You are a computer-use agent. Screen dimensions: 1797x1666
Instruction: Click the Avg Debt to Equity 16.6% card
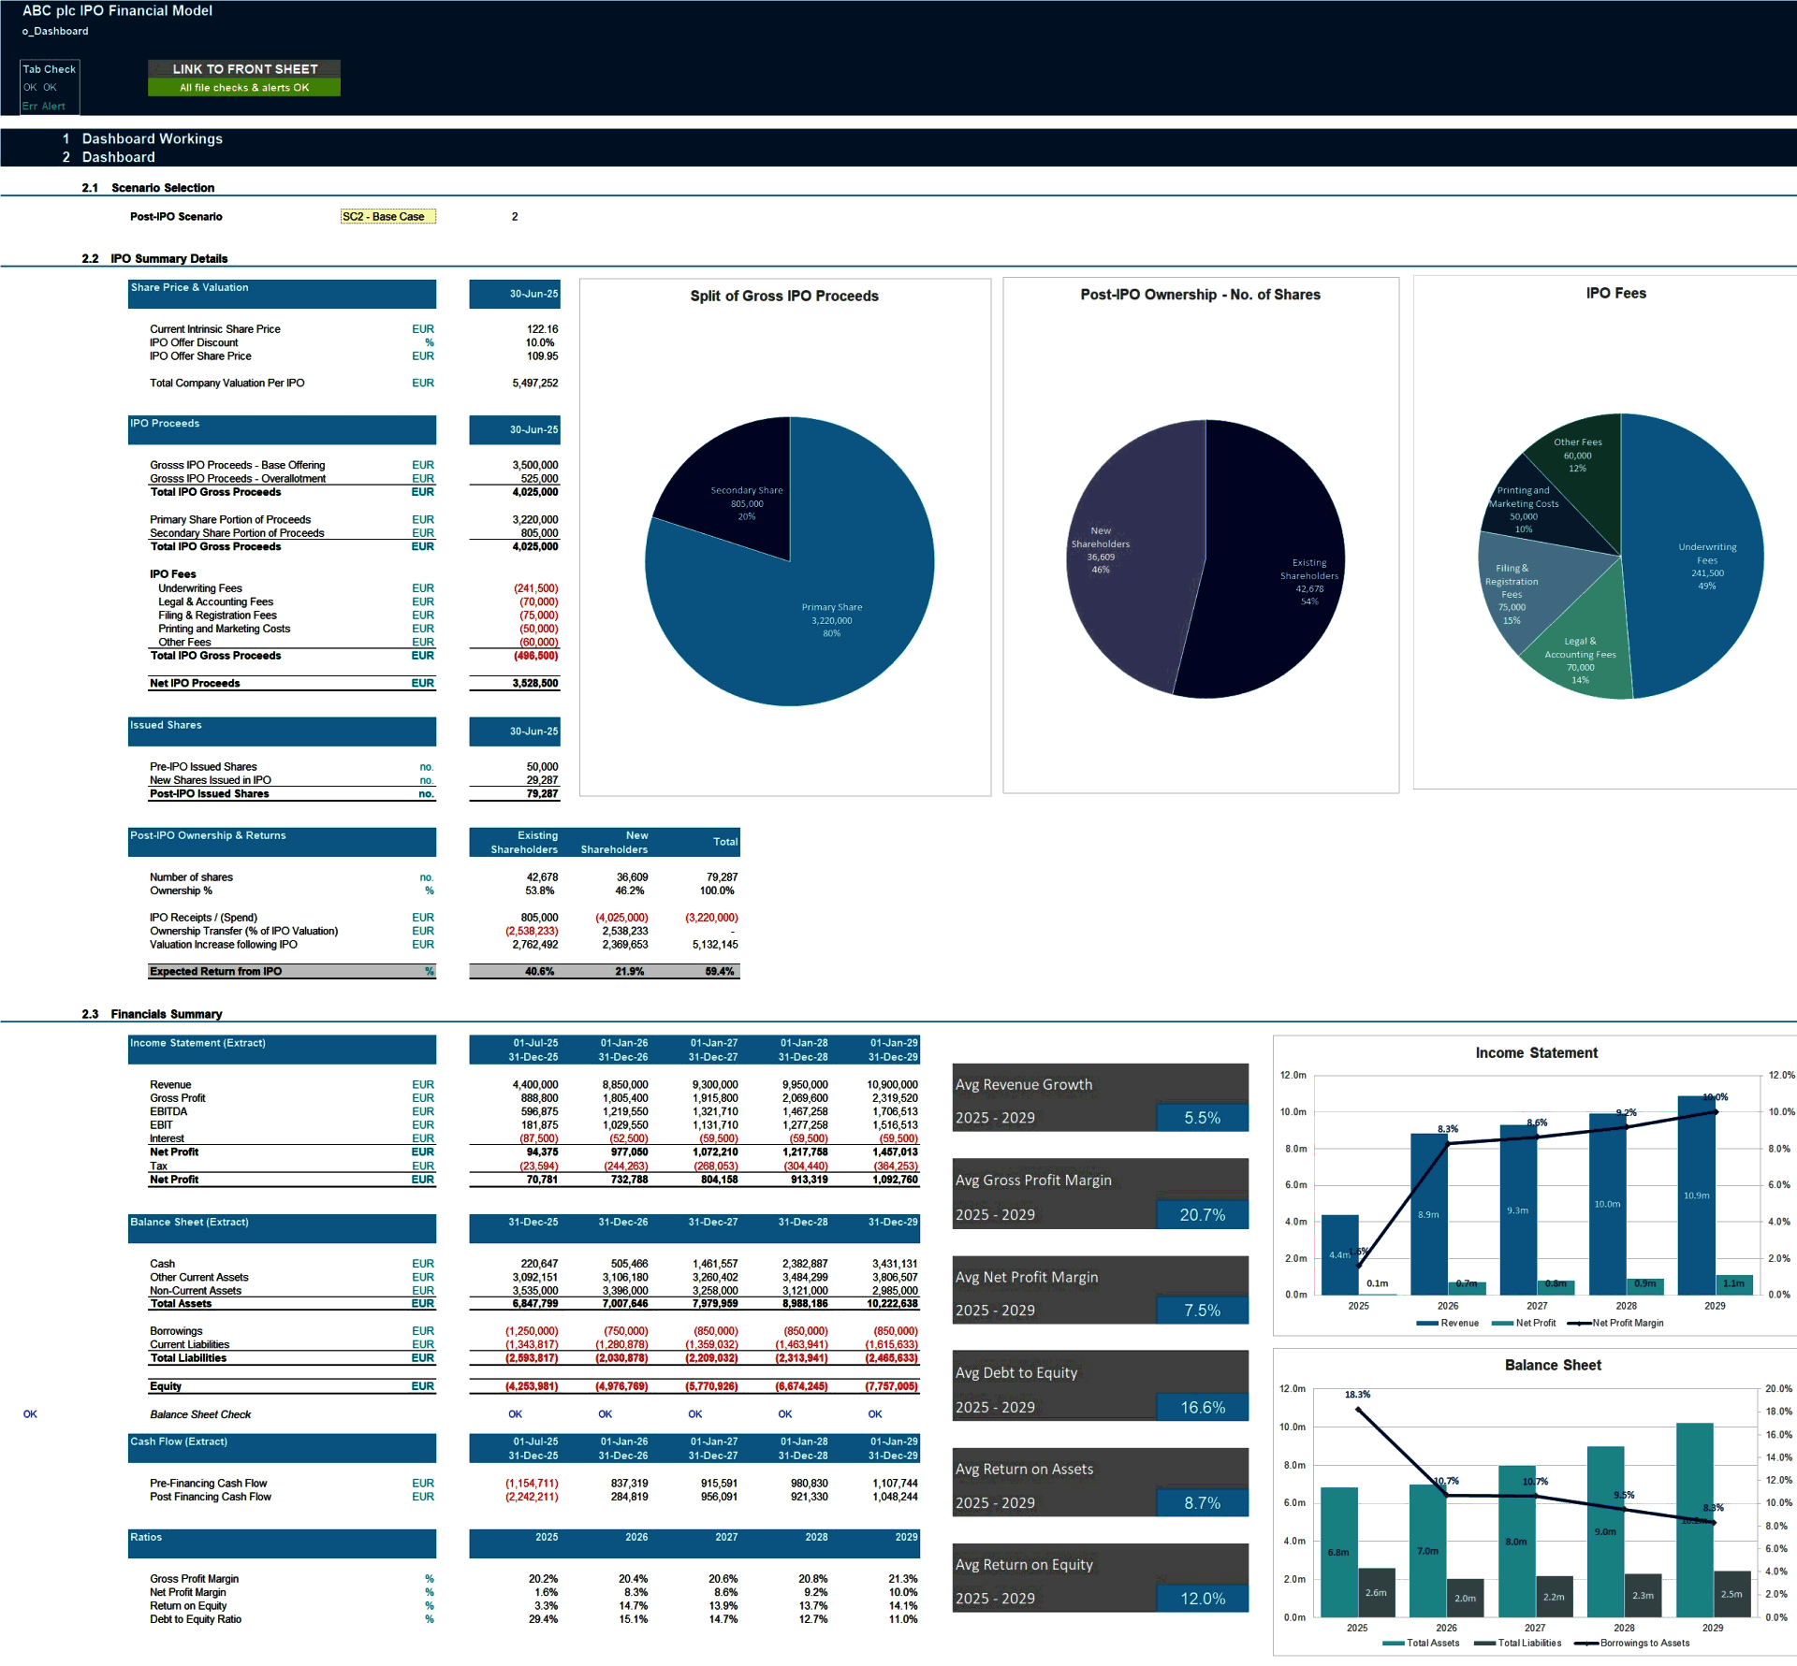pos(1101,1386)
